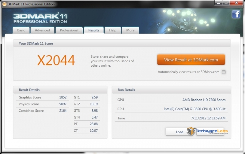Click the Load button
This screenshot has height=154, width=245.
click(179, 132)
